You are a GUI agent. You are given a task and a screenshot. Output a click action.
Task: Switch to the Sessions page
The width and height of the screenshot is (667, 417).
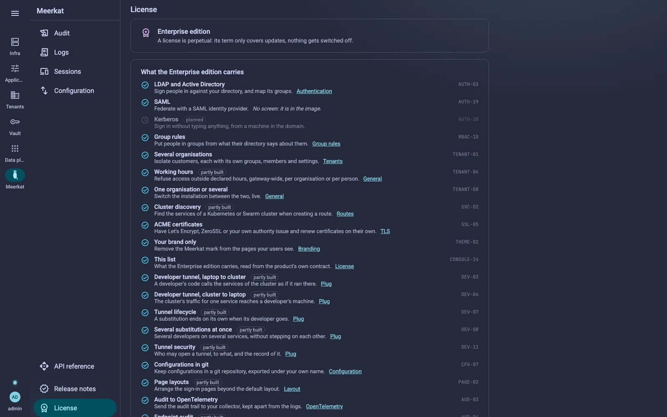[75, 71]
